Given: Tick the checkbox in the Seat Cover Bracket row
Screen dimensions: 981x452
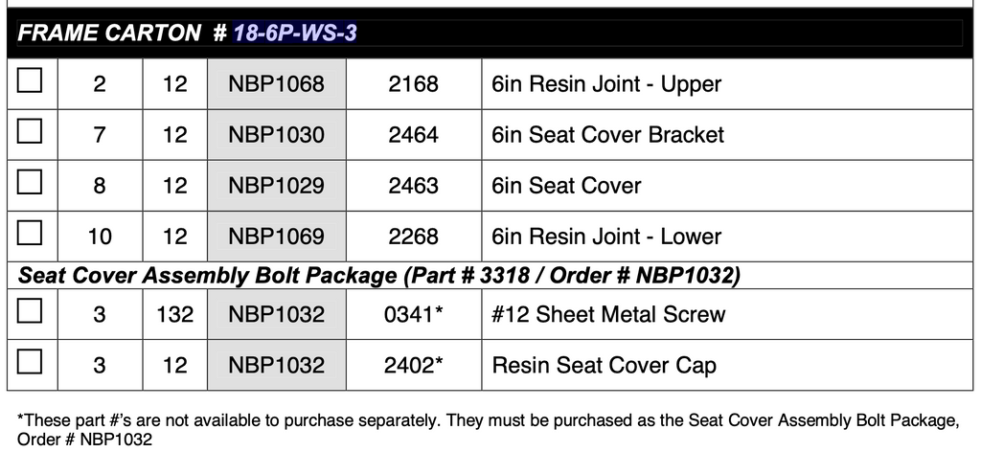Looking at the screenshot, I should click(x=31, y=132).
